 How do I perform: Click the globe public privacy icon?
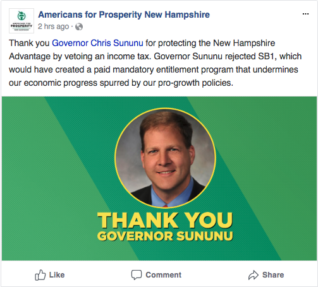pos(79,26)
